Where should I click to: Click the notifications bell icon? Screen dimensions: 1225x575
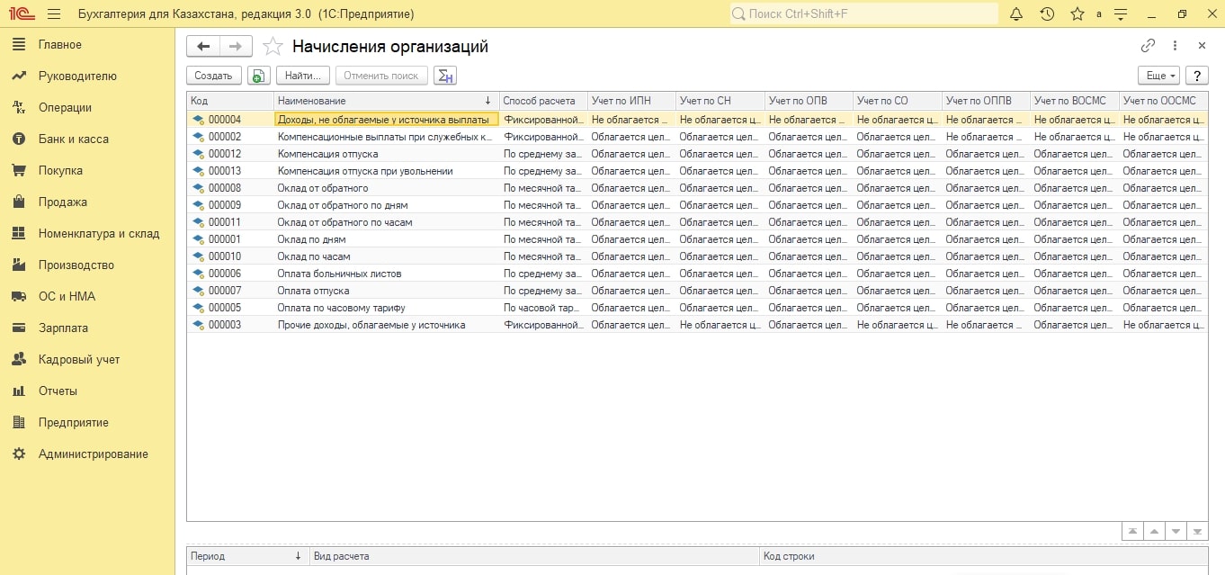click(1016, 14)
